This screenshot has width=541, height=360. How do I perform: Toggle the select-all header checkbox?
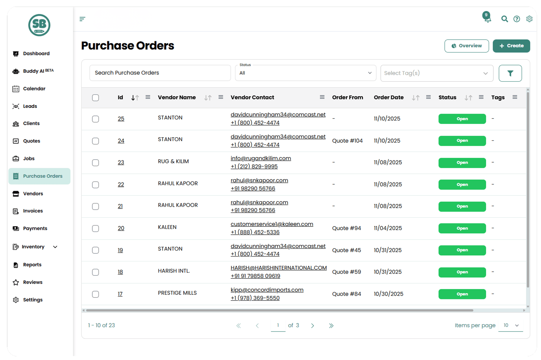coord(96,98)
